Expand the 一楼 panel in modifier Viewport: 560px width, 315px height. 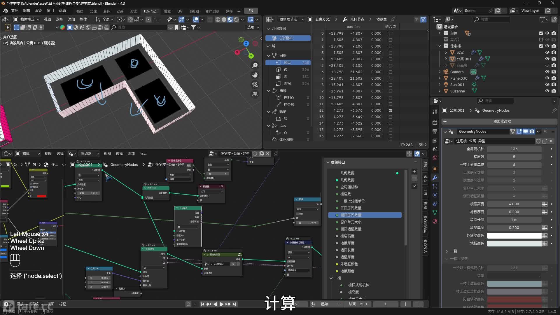pos(447,251)
